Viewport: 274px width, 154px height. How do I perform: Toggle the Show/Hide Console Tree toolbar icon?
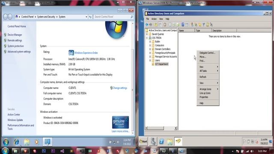160,25
